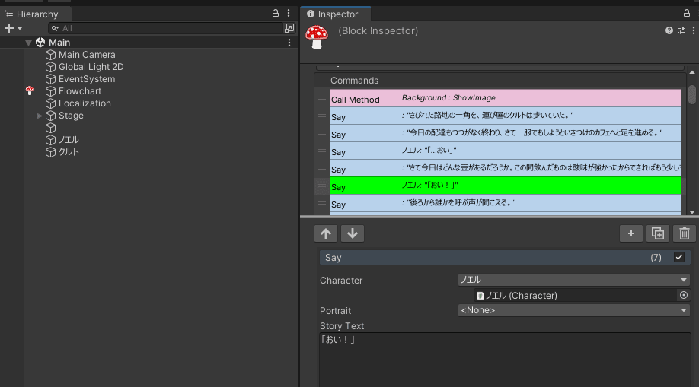Click the Hierarchy panel lock icon
Viewport: 699px width, 387px height.
click(x=276, y=14)
